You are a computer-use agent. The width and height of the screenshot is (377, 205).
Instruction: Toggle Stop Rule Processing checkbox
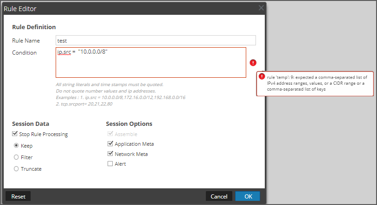(15, 134)
